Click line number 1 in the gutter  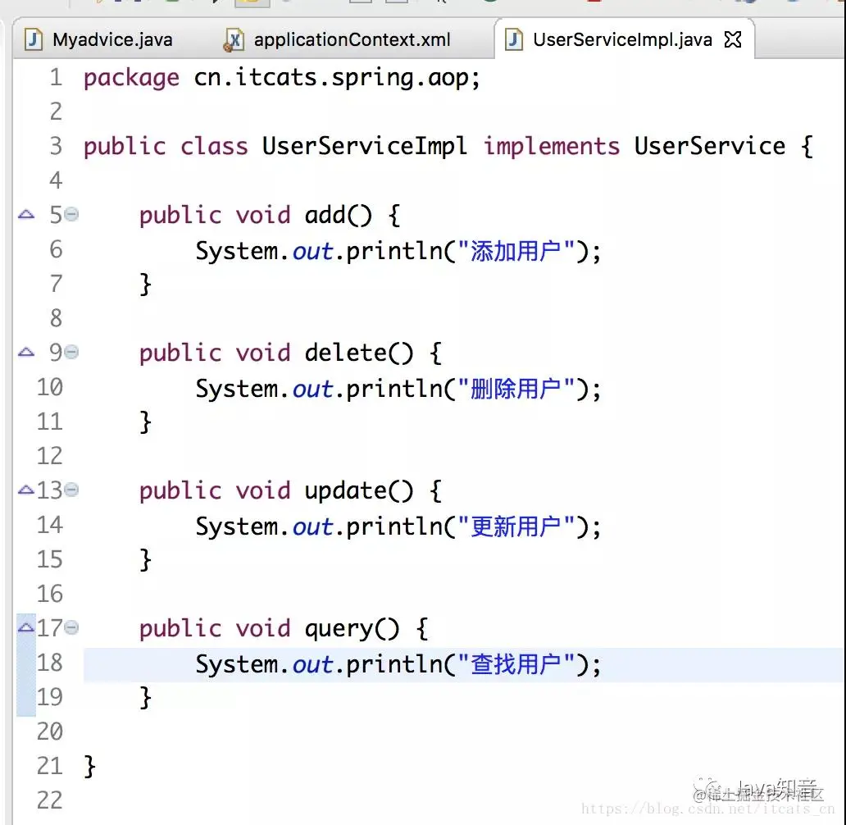(x=56, y=78)
